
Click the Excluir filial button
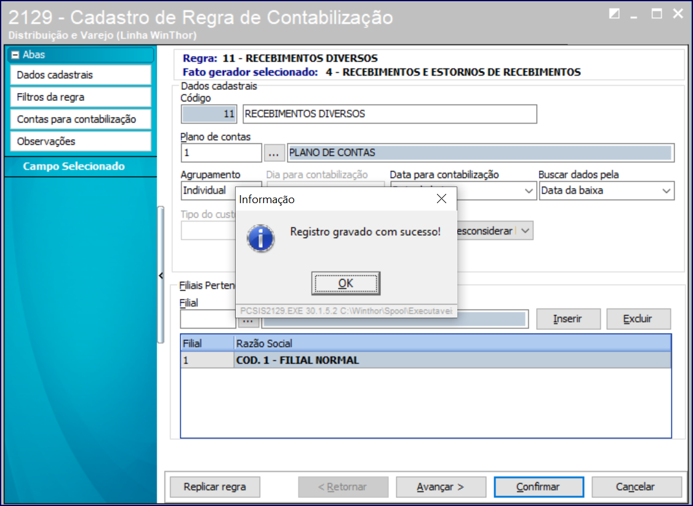[638, 319]
